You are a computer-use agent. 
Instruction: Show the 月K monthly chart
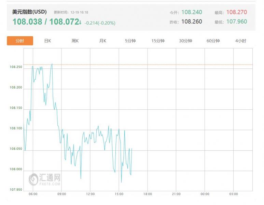click(x=103, y=41)
